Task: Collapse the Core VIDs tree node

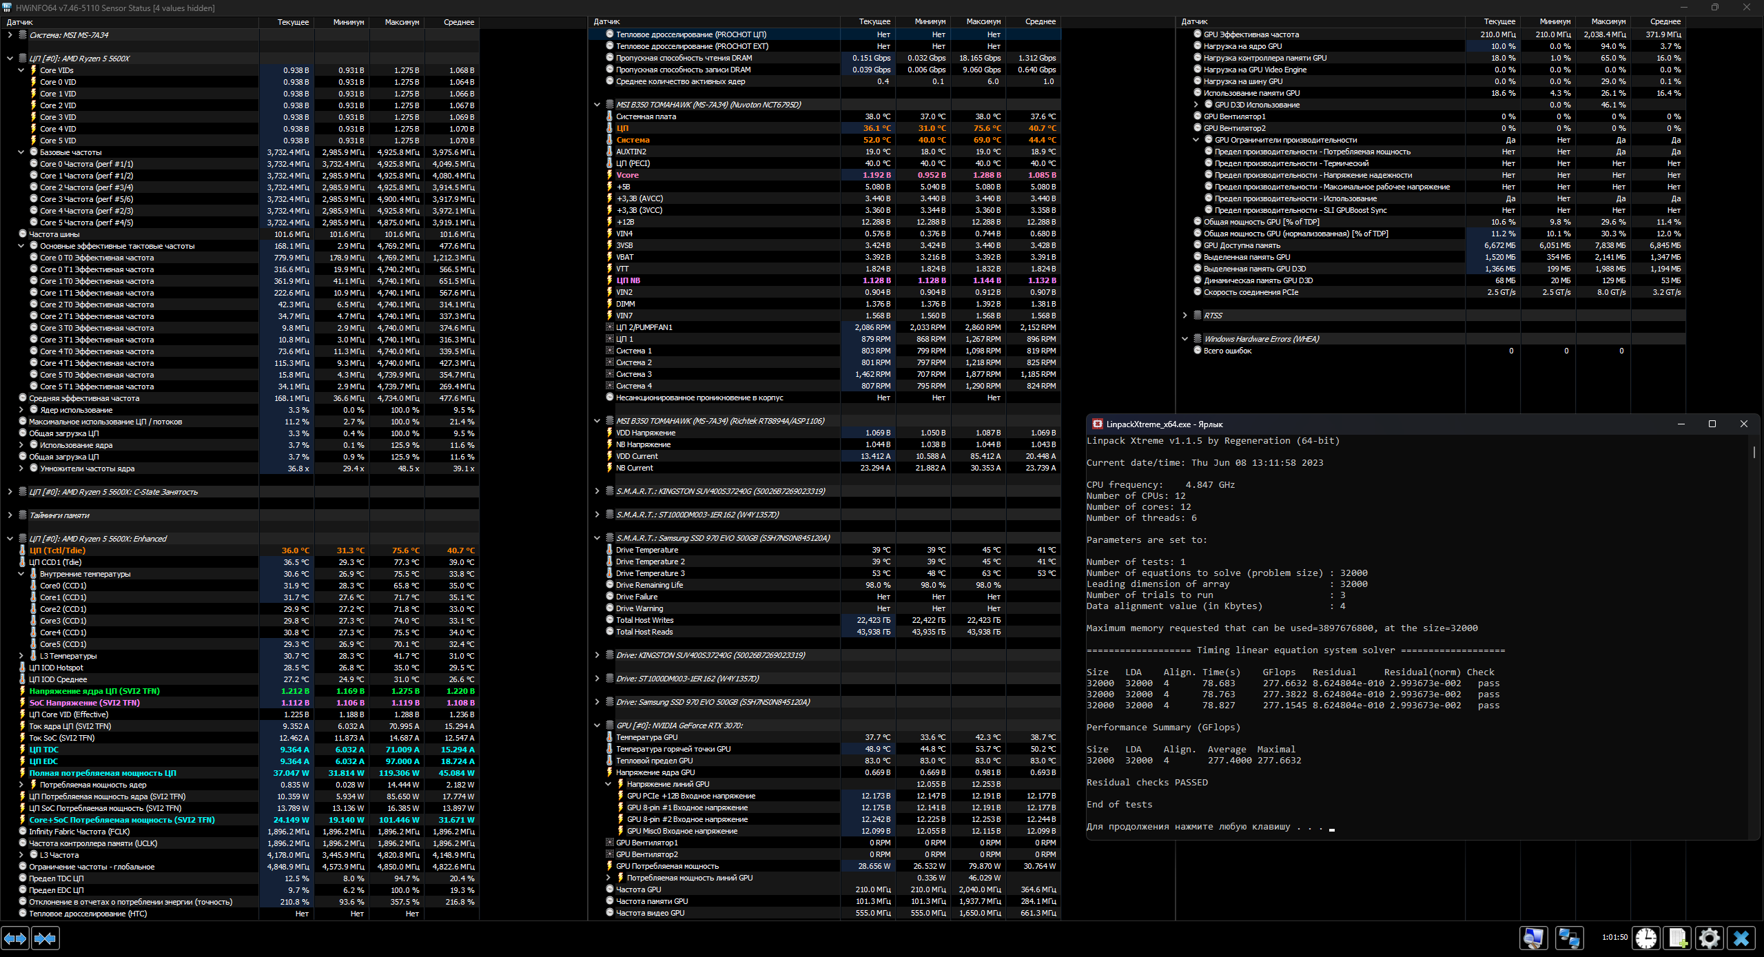Action: pyautogui.click(x=21, y=70)
